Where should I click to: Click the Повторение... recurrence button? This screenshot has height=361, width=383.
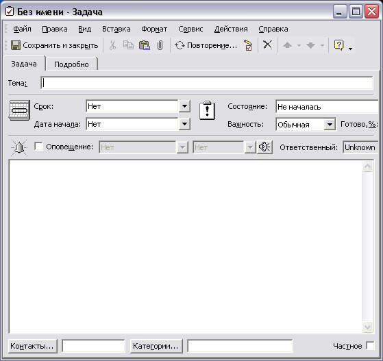[x=206, y=45]
